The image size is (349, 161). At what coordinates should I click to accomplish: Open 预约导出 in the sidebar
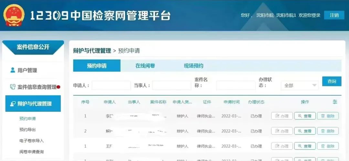27,130
